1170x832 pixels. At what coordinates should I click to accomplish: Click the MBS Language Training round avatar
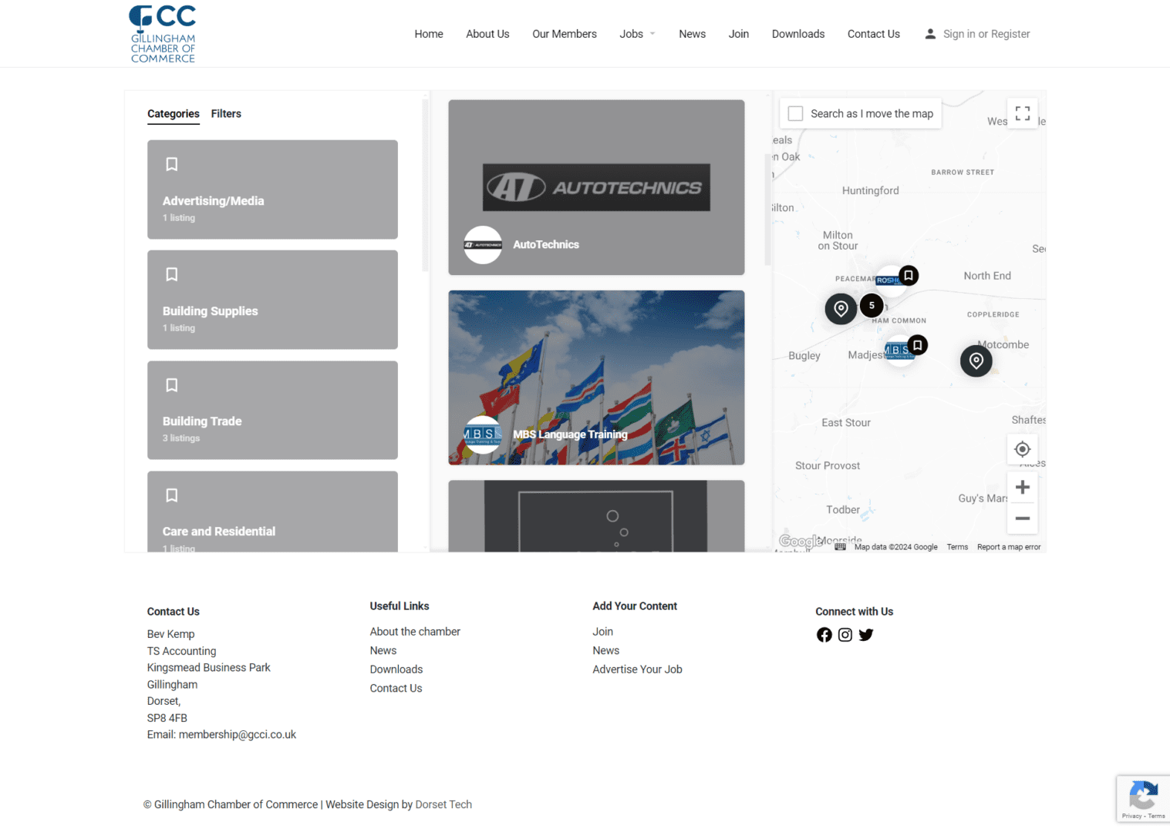coord(483,435)
